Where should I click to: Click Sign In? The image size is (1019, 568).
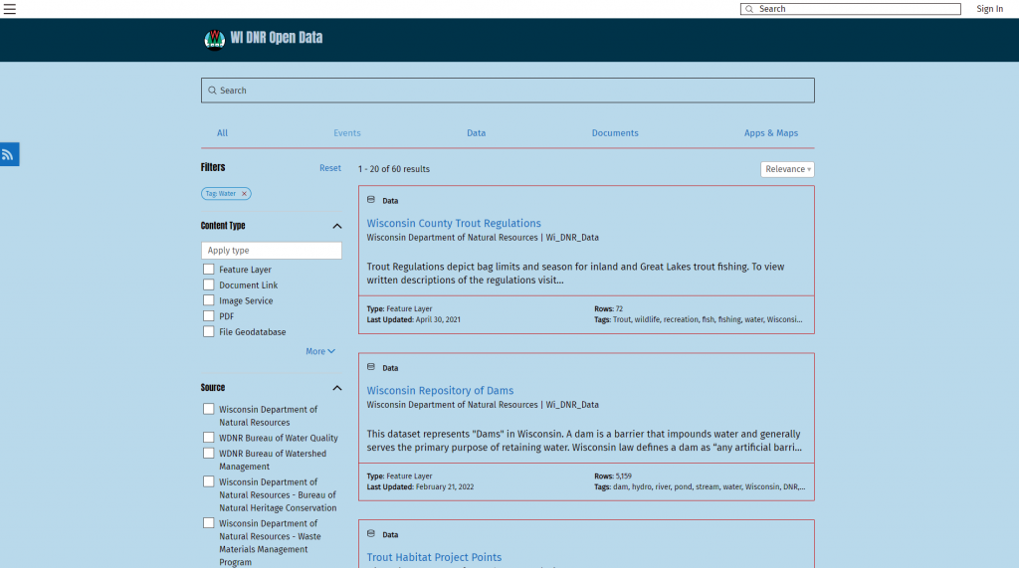(x=990, y=9)
